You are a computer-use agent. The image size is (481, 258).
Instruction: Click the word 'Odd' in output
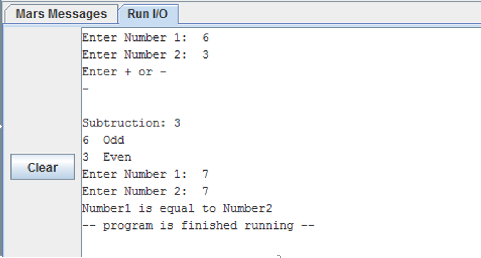pos(114,140)
